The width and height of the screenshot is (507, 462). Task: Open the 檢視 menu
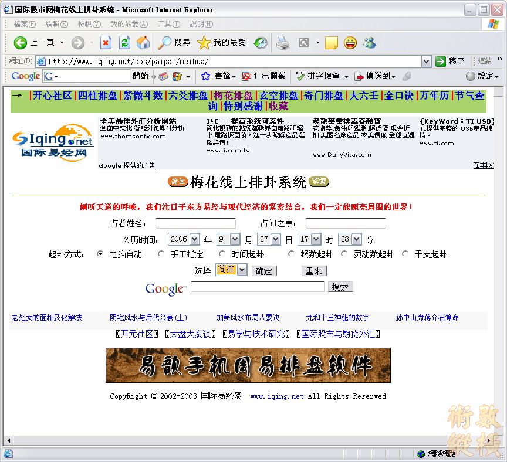click(x=89, y=24)
